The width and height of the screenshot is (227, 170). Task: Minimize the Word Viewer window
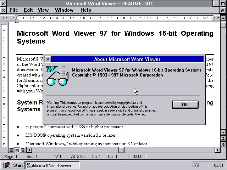216,4
